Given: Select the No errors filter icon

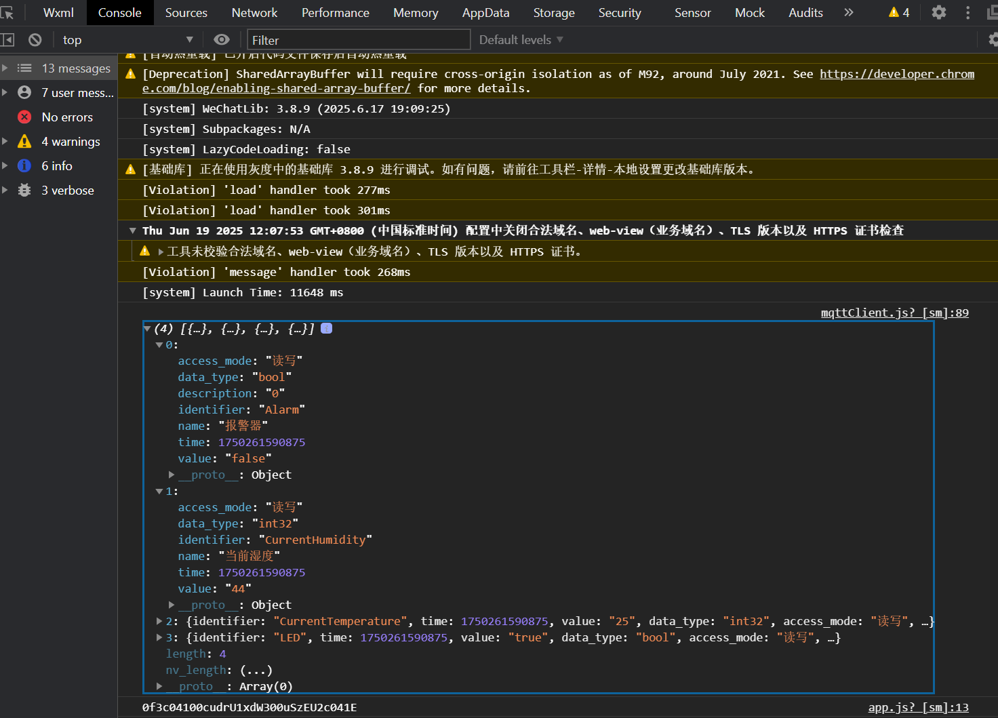Looking at the screenshot, I should coord(24,117).
